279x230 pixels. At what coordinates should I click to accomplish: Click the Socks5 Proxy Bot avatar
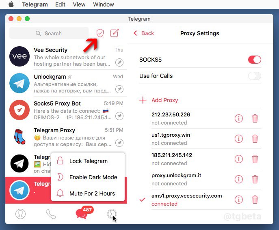(x=19, y=110)
